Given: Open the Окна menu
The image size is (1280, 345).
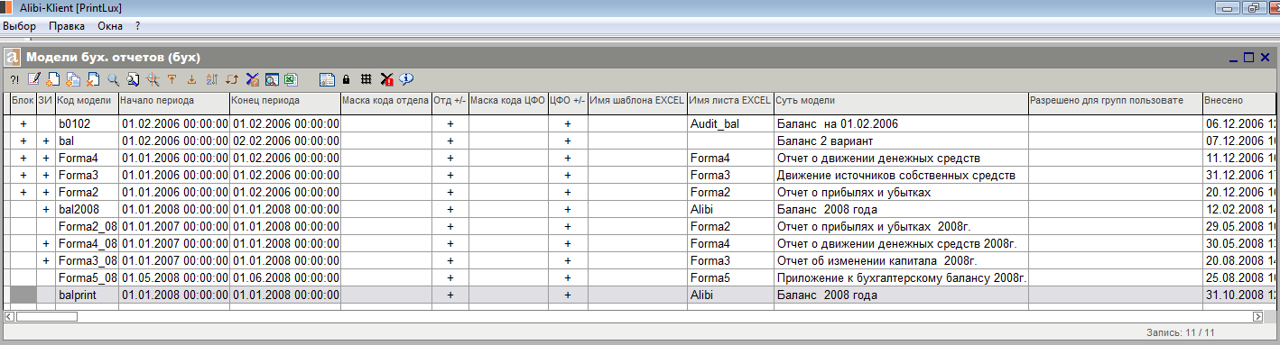Looking at the screenshot, I should tap(110, 26).
